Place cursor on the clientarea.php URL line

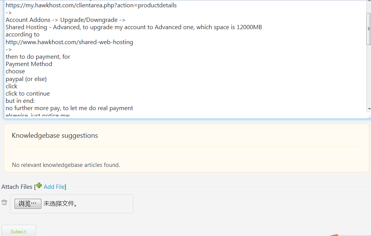pos(91,5)
